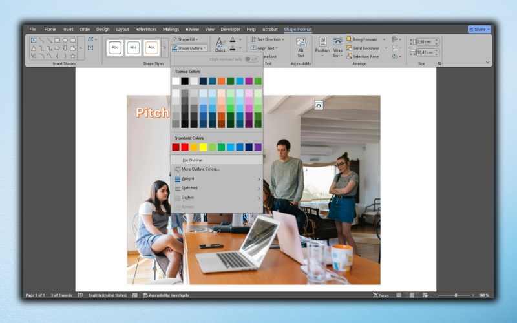Pick the orange theme color swatch
This screenshot has height=323, width=517.
pyautogui.click(x=221, y=81)
